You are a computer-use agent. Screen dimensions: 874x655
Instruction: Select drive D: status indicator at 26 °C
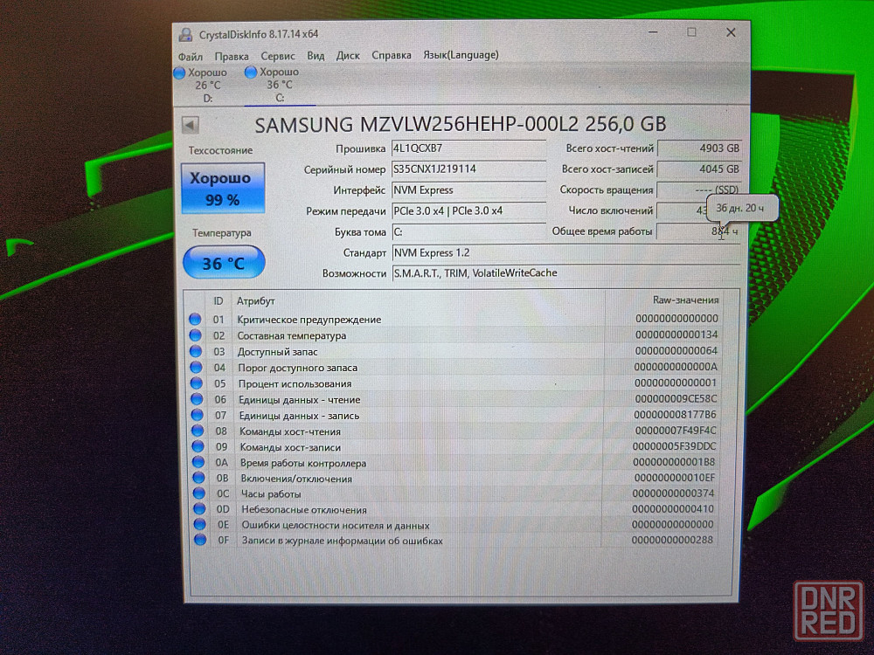[x=206, y=85]
